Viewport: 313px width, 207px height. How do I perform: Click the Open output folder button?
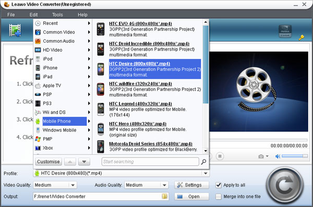tap(191, 197)
